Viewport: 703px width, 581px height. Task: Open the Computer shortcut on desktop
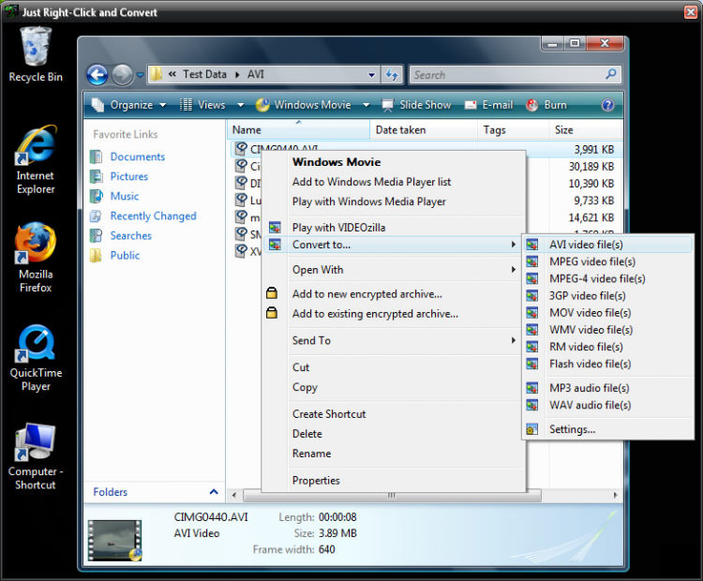click(36, 456)
